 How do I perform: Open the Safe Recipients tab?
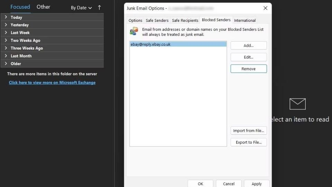(185, 20)
